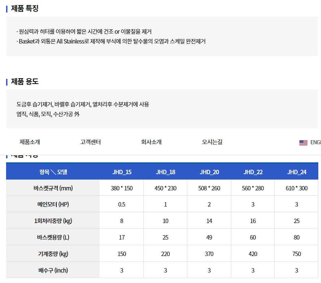
Task: Click the 바스켓용량 (L) row label
Action: point(53,237)
